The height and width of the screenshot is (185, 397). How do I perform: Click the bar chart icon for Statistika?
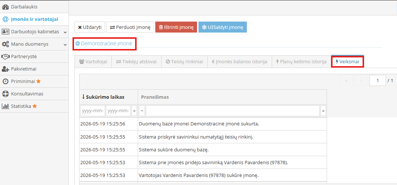(5, 106)
